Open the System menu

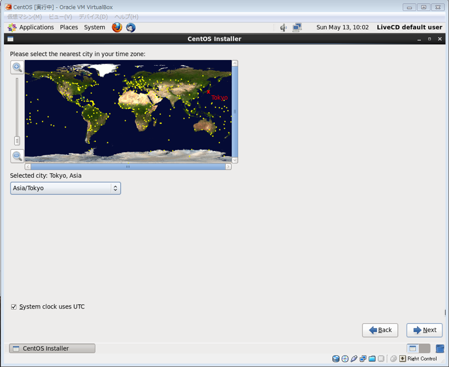point(94,27)
